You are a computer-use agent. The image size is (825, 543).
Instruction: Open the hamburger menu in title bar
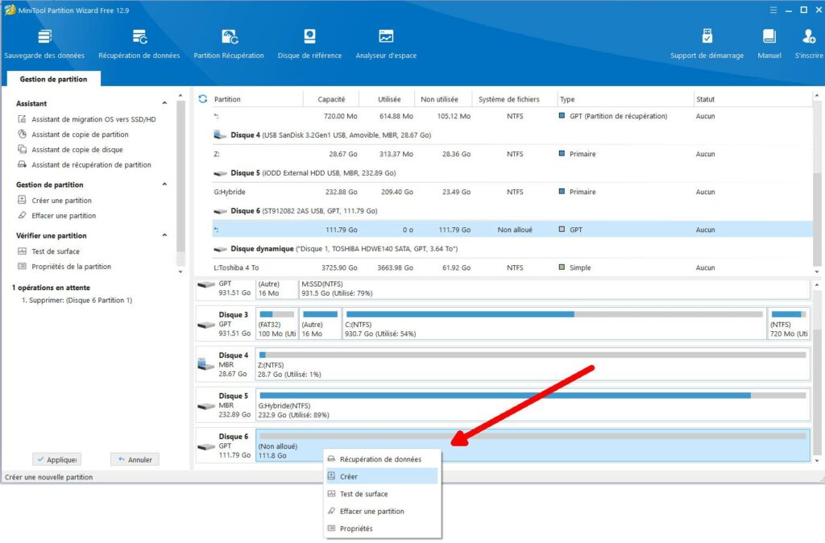(x=773, y=10)
